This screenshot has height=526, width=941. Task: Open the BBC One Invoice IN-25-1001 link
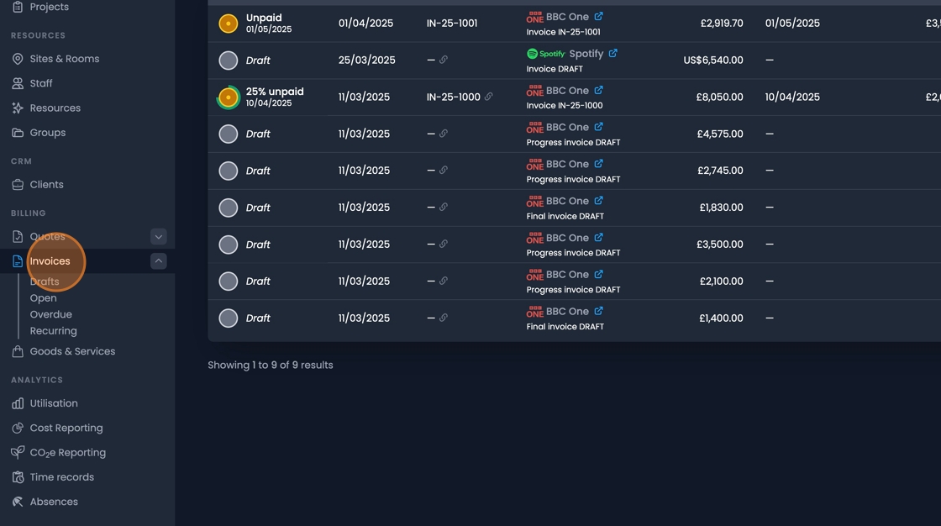tap(598, 17)
